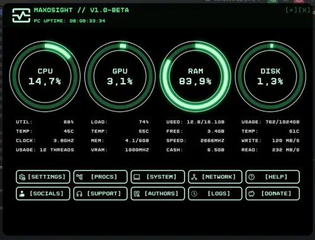Click the RAM SPEED 2666MHZ value

(x=212, y=140)
